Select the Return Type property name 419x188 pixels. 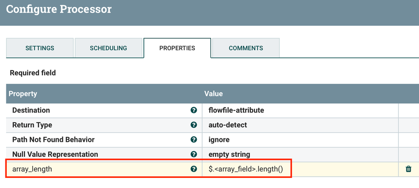[x=32, y=125]
